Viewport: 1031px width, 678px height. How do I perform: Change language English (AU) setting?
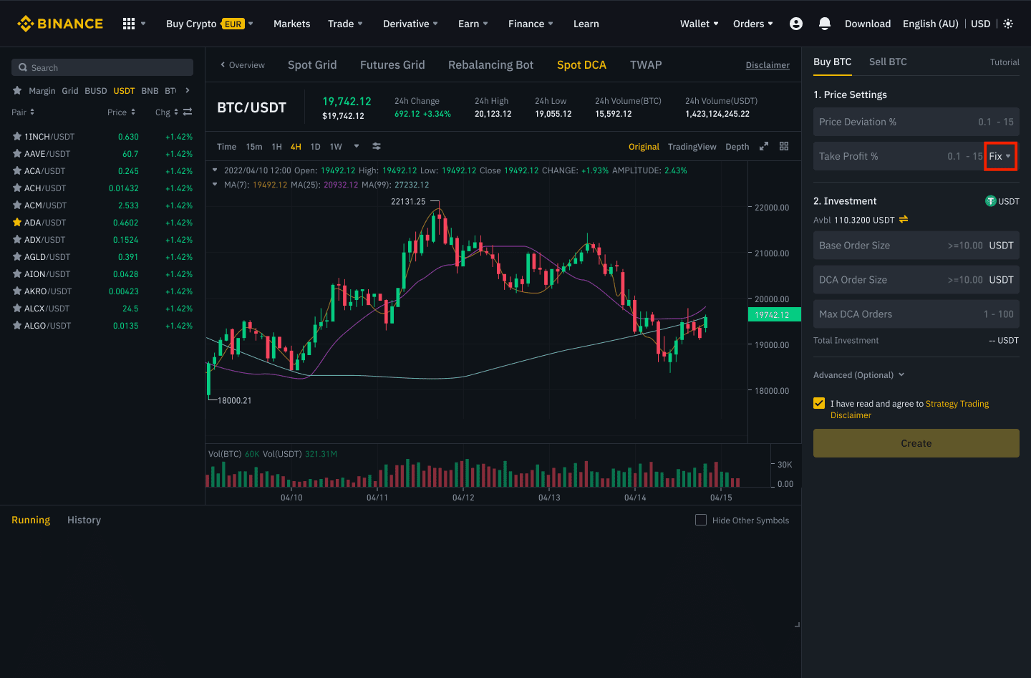tap(930, 24)
